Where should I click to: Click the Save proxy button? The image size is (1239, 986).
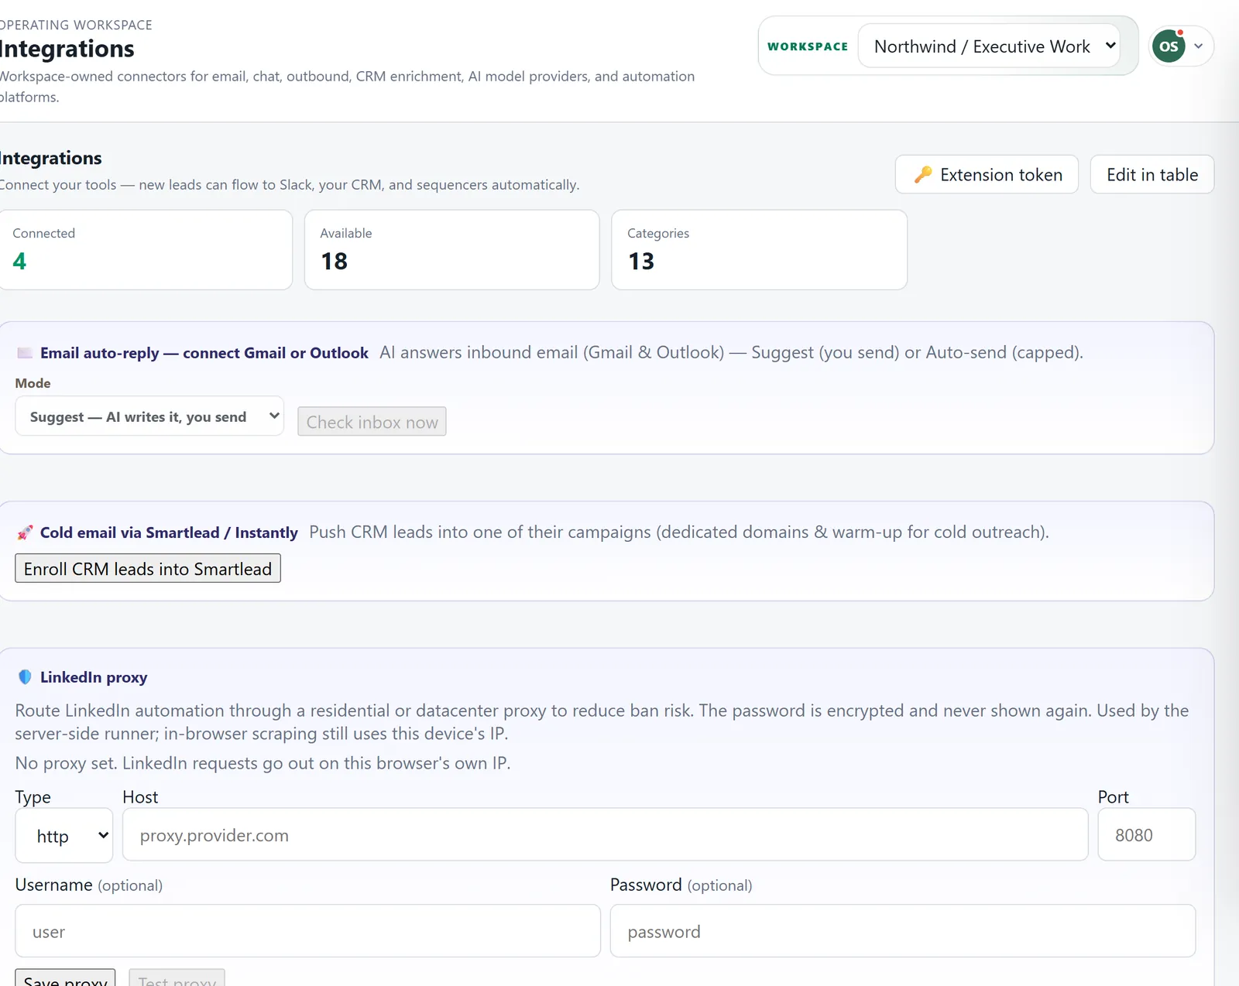coord(65,978)
